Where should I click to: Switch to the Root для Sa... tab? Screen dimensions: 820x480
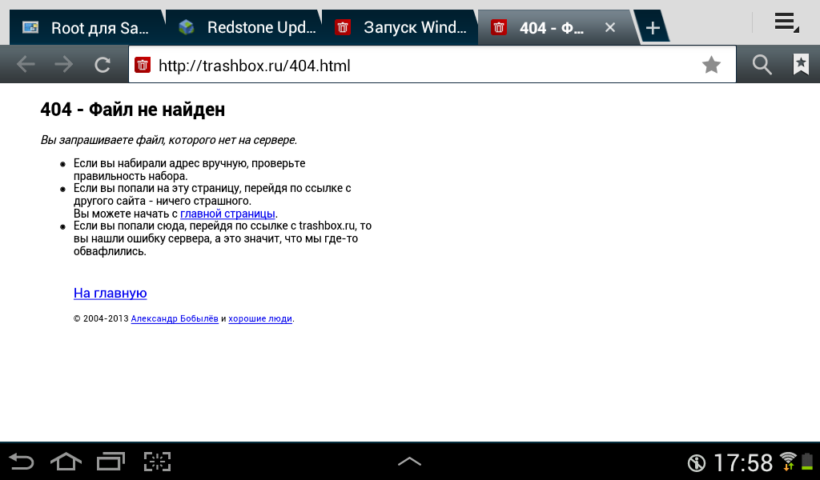pyautogui.click(x=86, y=27)
